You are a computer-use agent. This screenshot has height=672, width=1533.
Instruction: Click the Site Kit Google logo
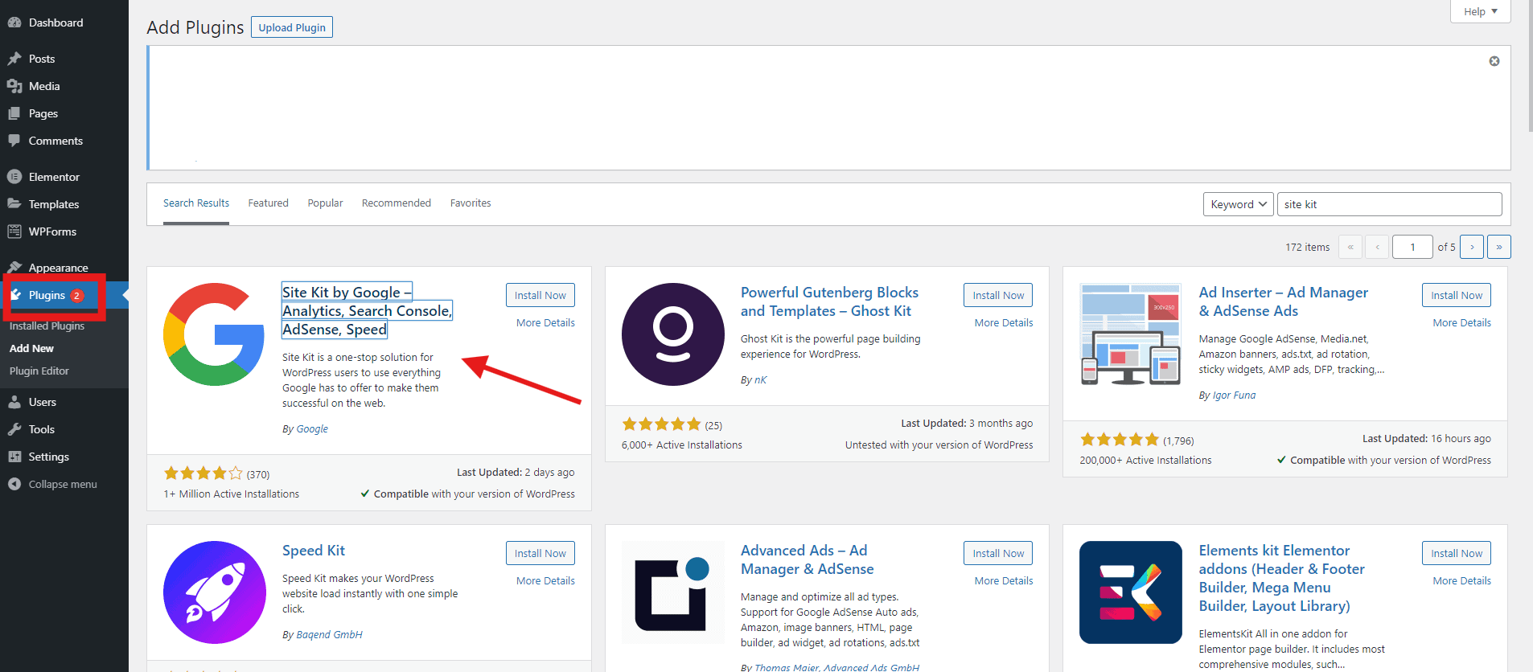tap(214, 334)
